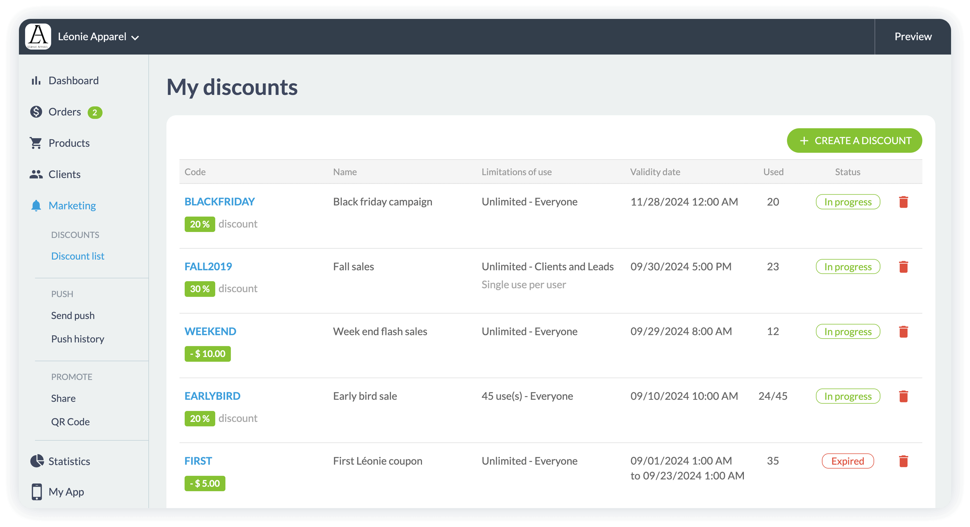
Task: Go to Dashboard in the sidebar
Action: pyautogui.click(x=74, y=80)
